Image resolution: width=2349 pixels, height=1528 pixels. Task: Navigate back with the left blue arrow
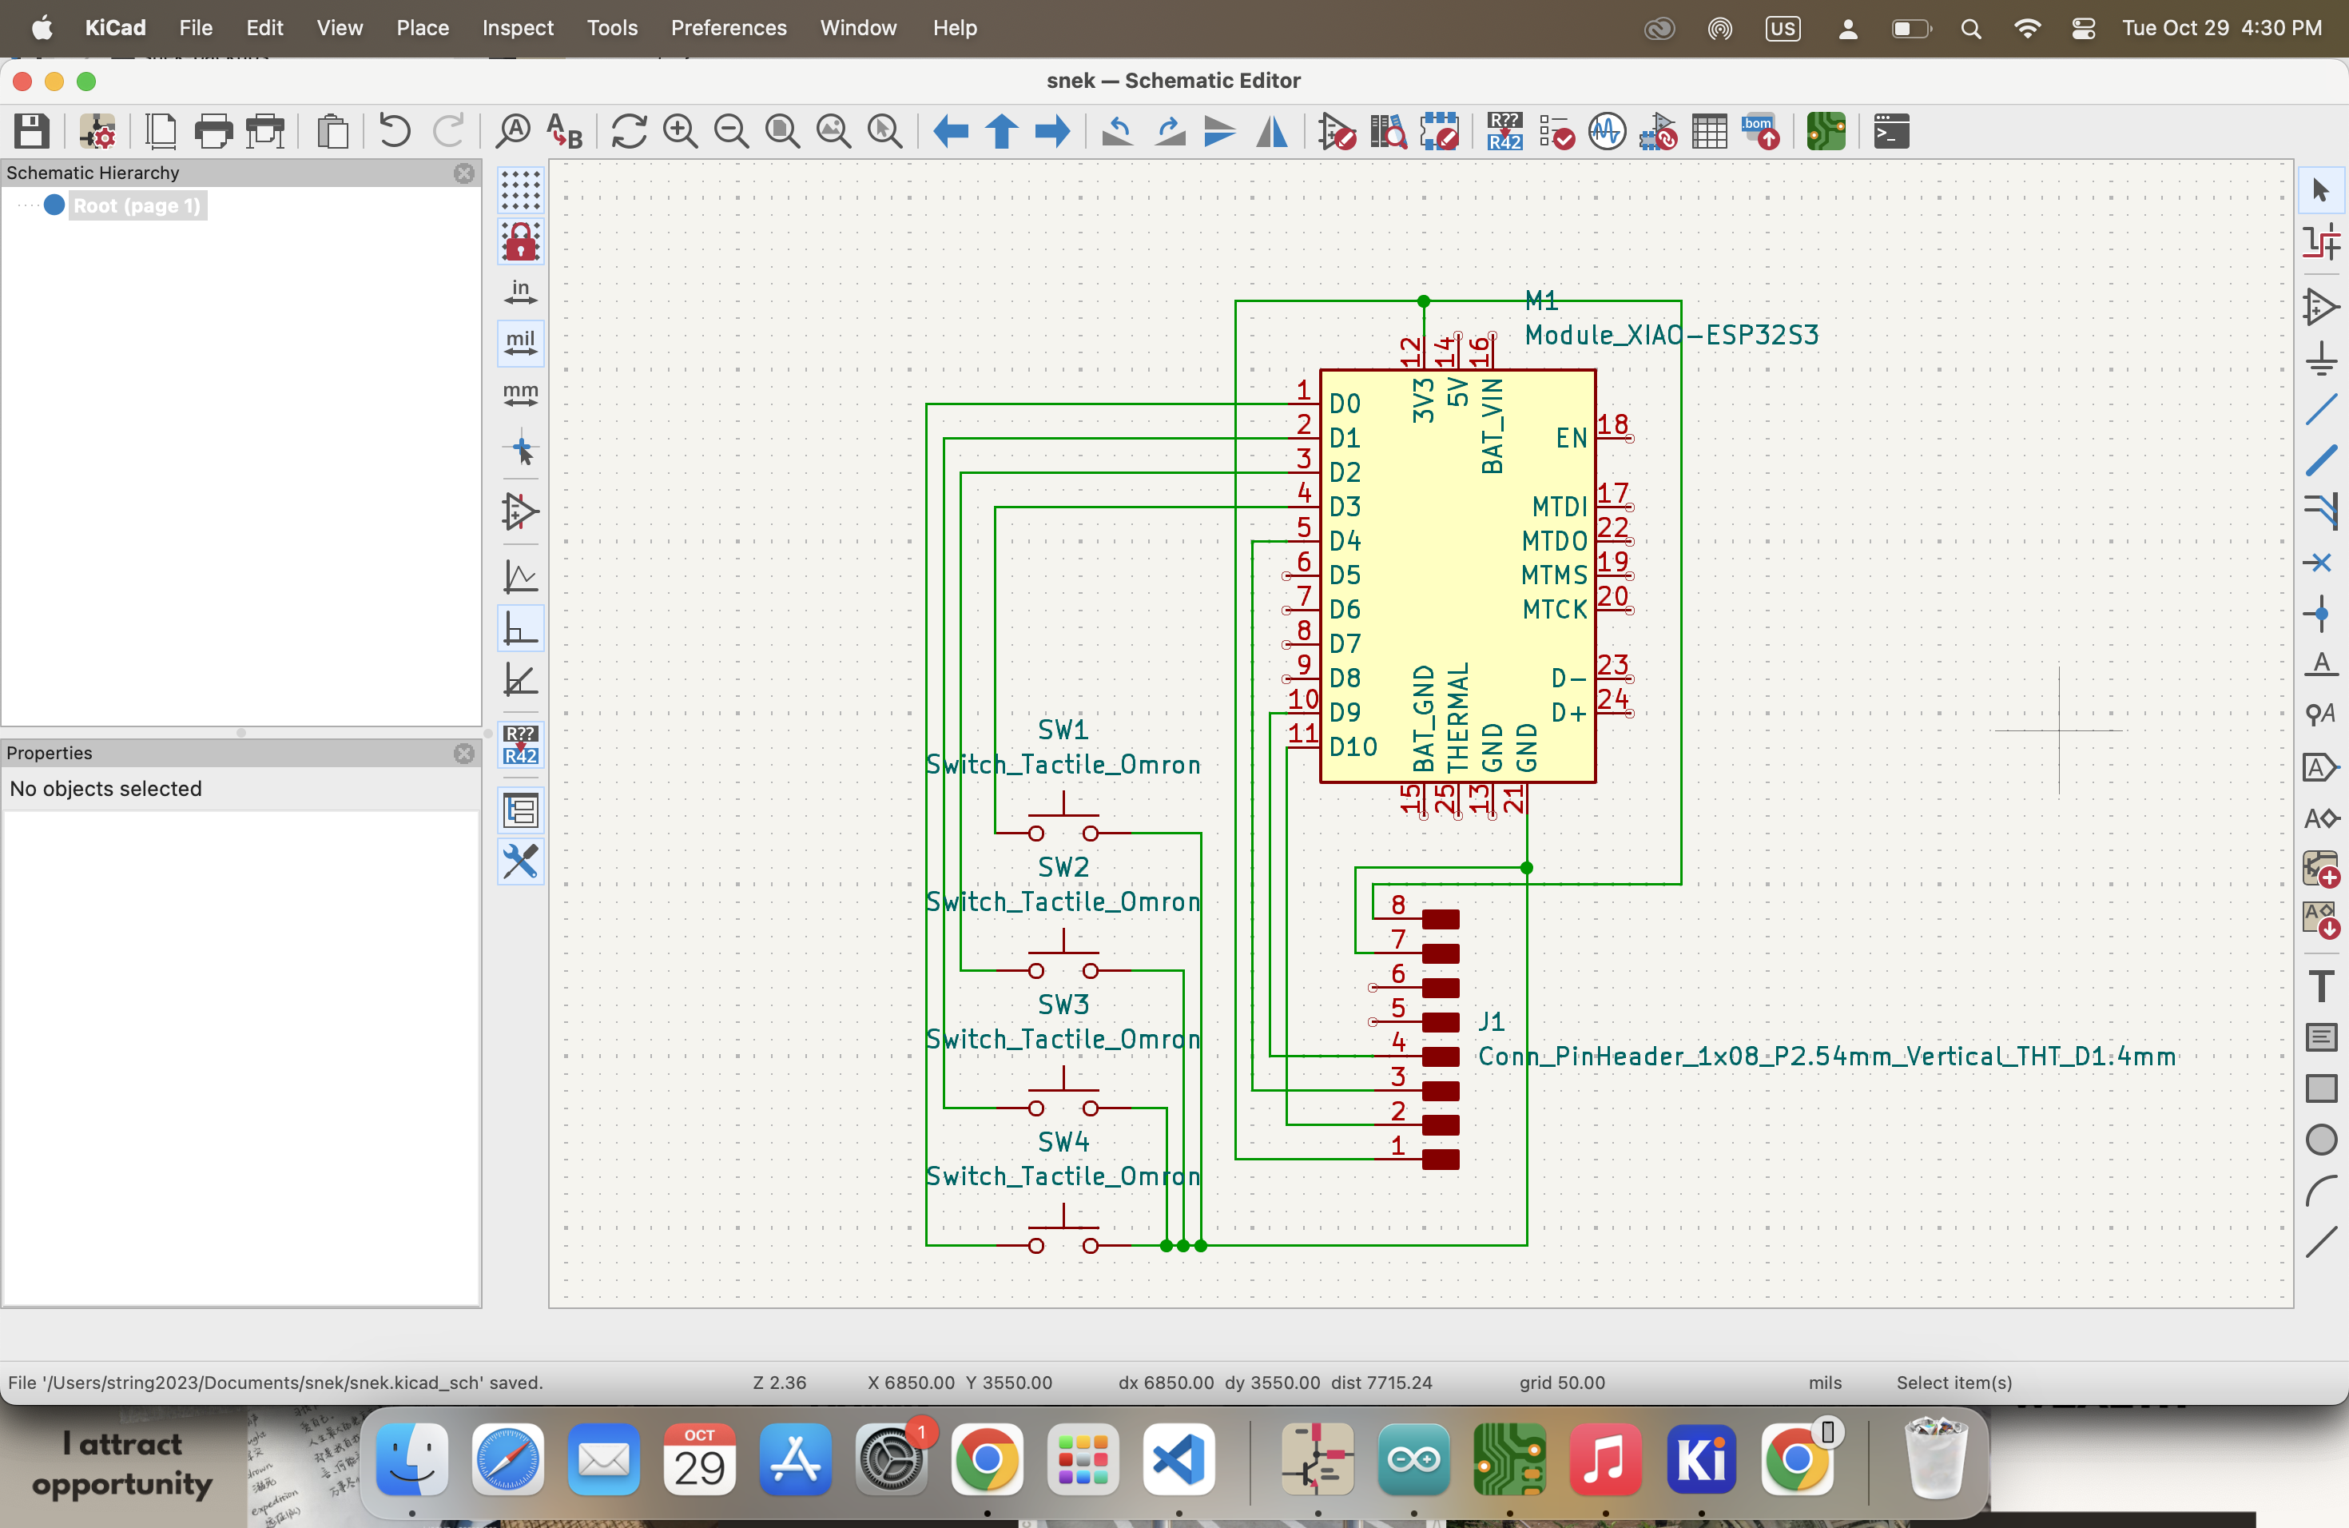click(951, 131)
